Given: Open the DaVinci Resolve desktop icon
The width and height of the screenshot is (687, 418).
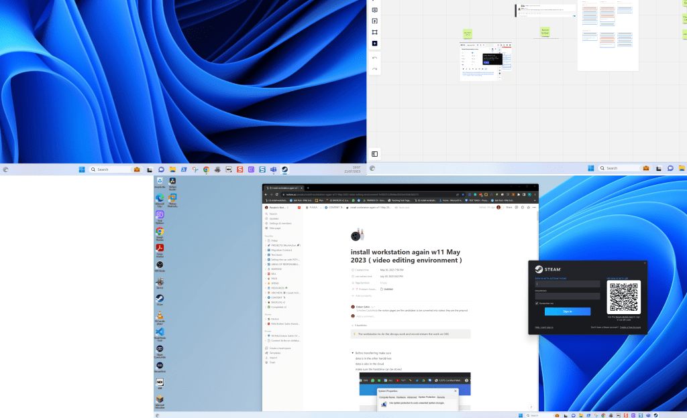Looking at the screenshot, I should tap(172, 182).
